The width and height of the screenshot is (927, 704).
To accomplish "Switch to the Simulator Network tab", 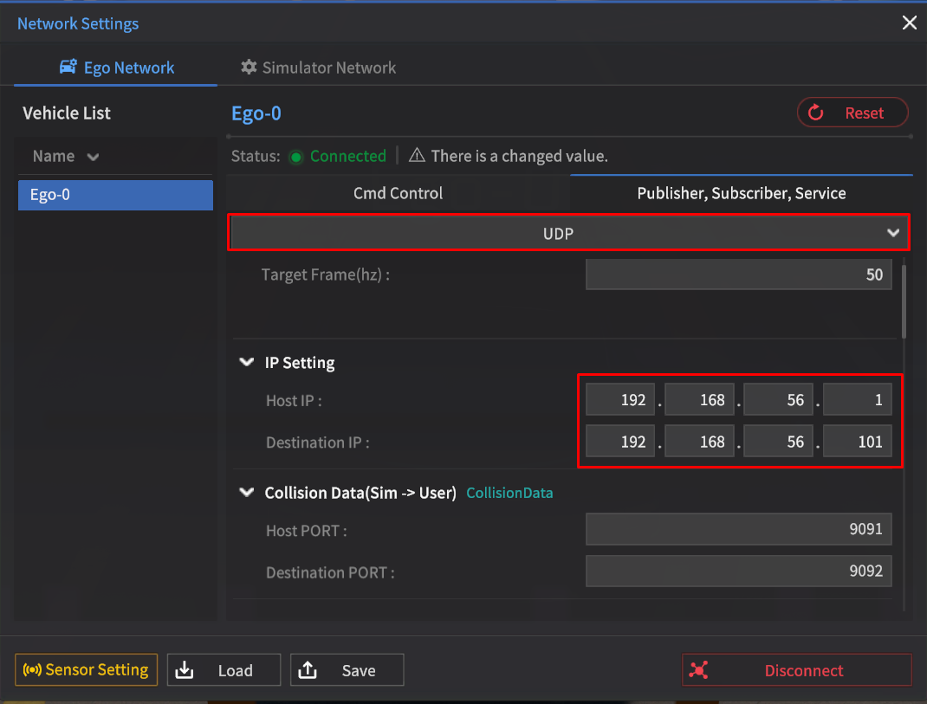I will 318,68.
